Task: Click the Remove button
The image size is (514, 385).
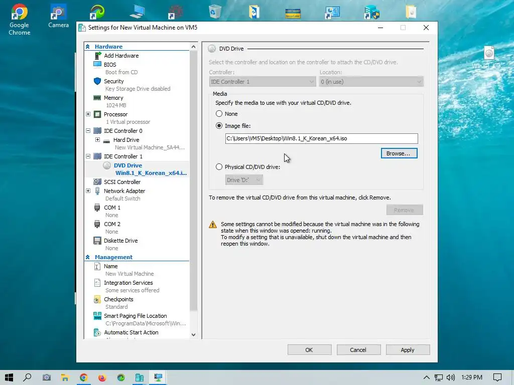Action: [x=405, y=210]
